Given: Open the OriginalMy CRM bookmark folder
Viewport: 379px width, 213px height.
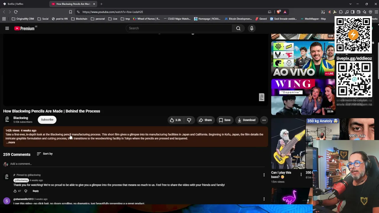Looking at the screenshot, I should tap(23, 19).
